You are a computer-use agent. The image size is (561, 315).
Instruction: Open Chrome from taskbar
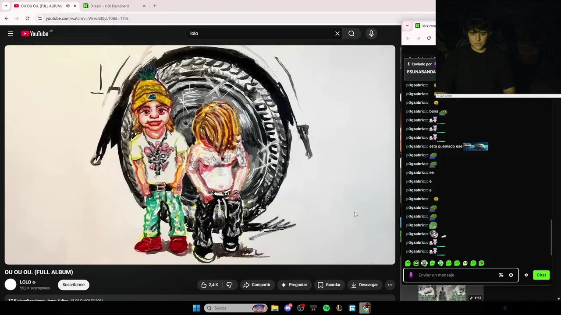pyautogui.click(x=365, y=308)
